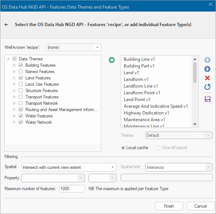Image resolution: width=216 pixels, height=214 pixels.
Task: Expand the Land Features node
Action: (14, 78)
